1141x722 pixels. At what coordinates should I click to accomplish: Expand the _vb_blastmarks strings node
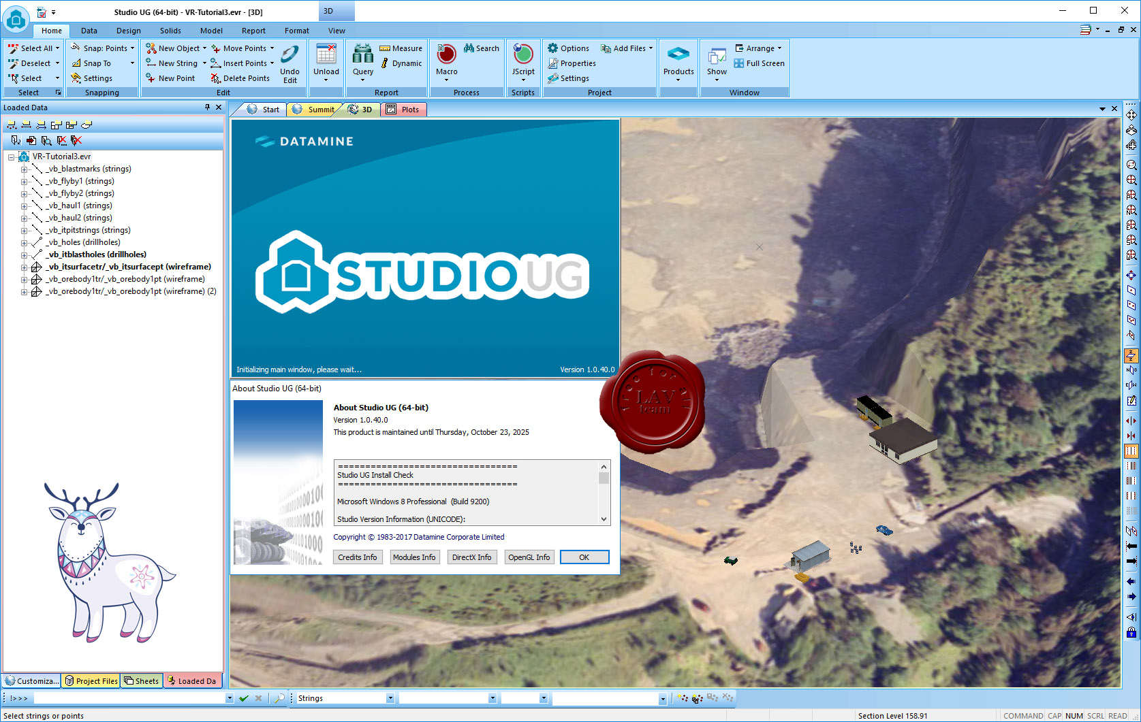(24, 169)
